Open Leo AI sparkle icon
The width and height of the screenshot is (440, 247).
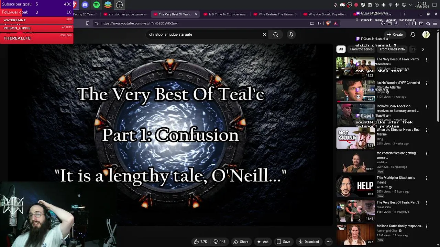[428, 23]
